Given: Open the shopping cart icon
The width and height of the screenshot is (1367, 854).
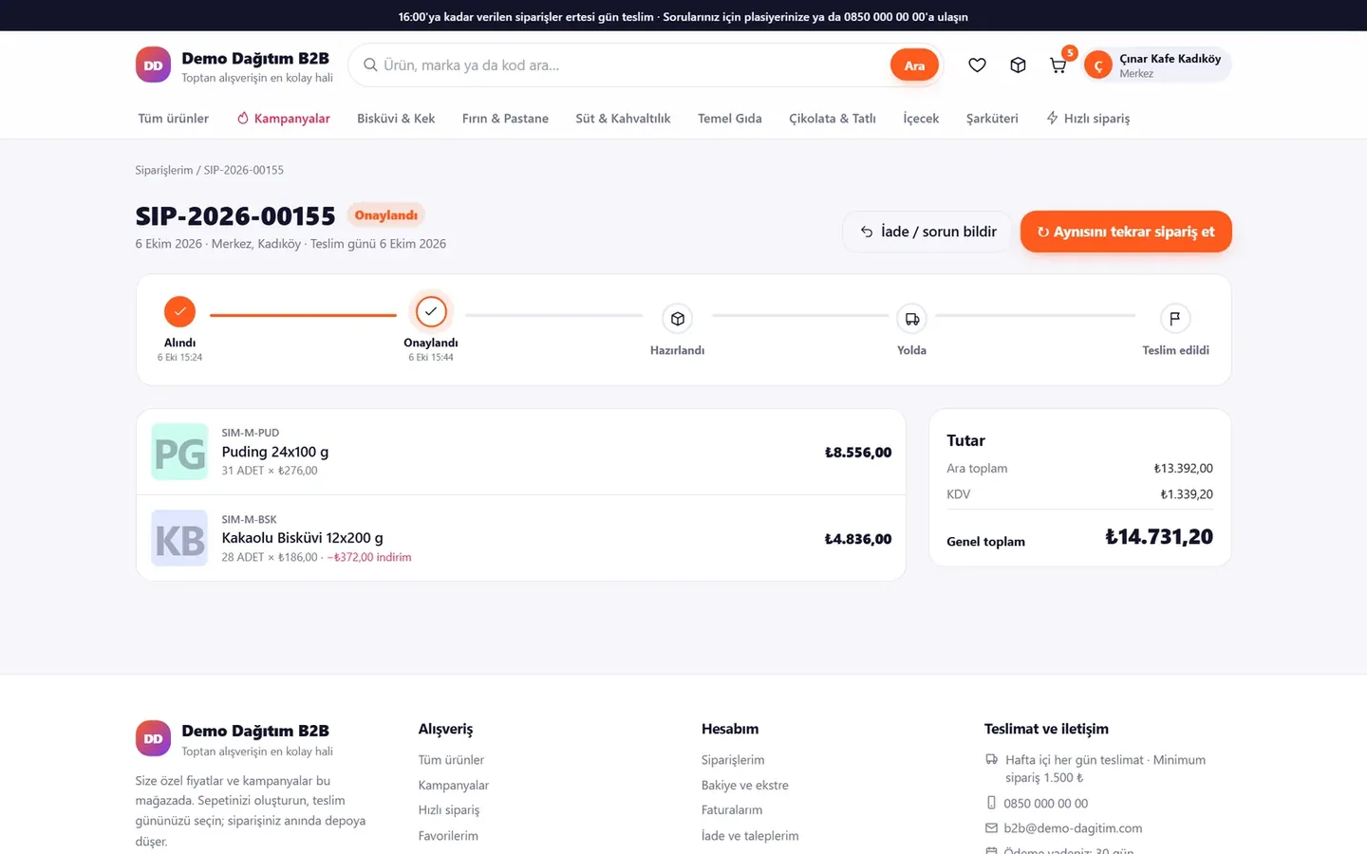Looking at the screenshot, I should coord(1058,65).
